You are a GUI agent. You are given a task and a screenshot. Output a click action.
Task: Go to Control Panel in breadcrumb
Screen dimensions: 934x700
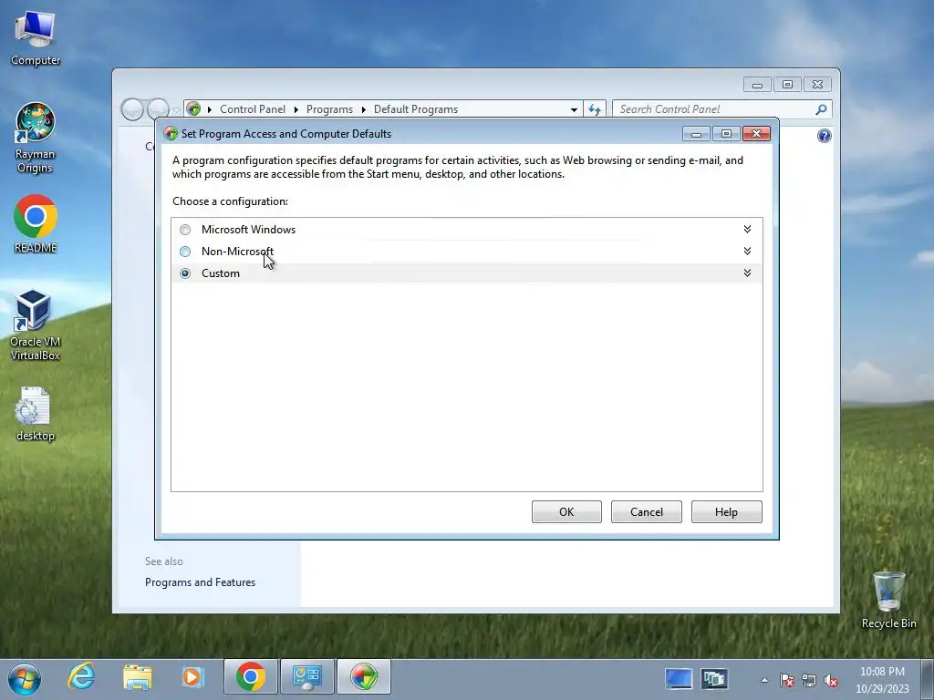253,109
